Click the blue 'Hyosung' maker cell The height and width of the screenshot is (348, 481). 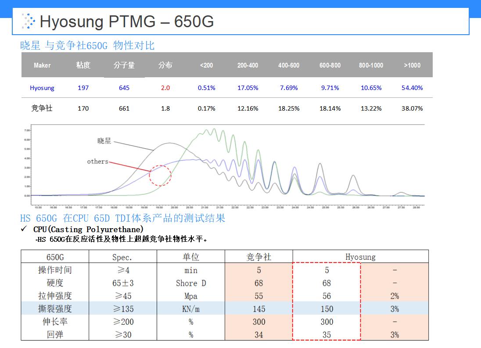(42, 88)
